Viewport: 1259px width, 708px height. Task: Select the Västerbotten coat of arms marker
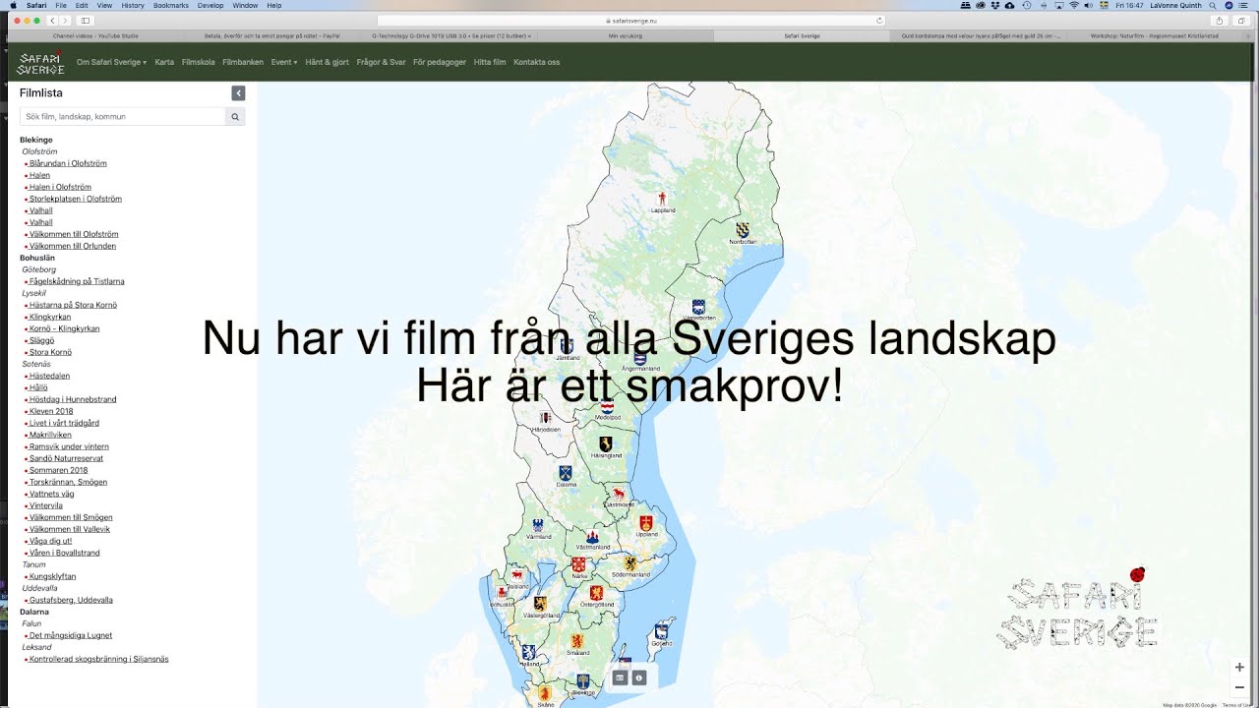pyautogui.click(x=698, y=306)
